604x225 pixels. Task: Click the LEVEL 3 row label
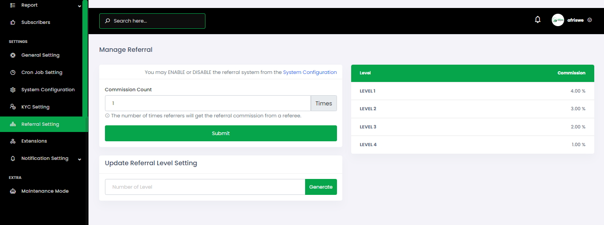click(368, 127)
